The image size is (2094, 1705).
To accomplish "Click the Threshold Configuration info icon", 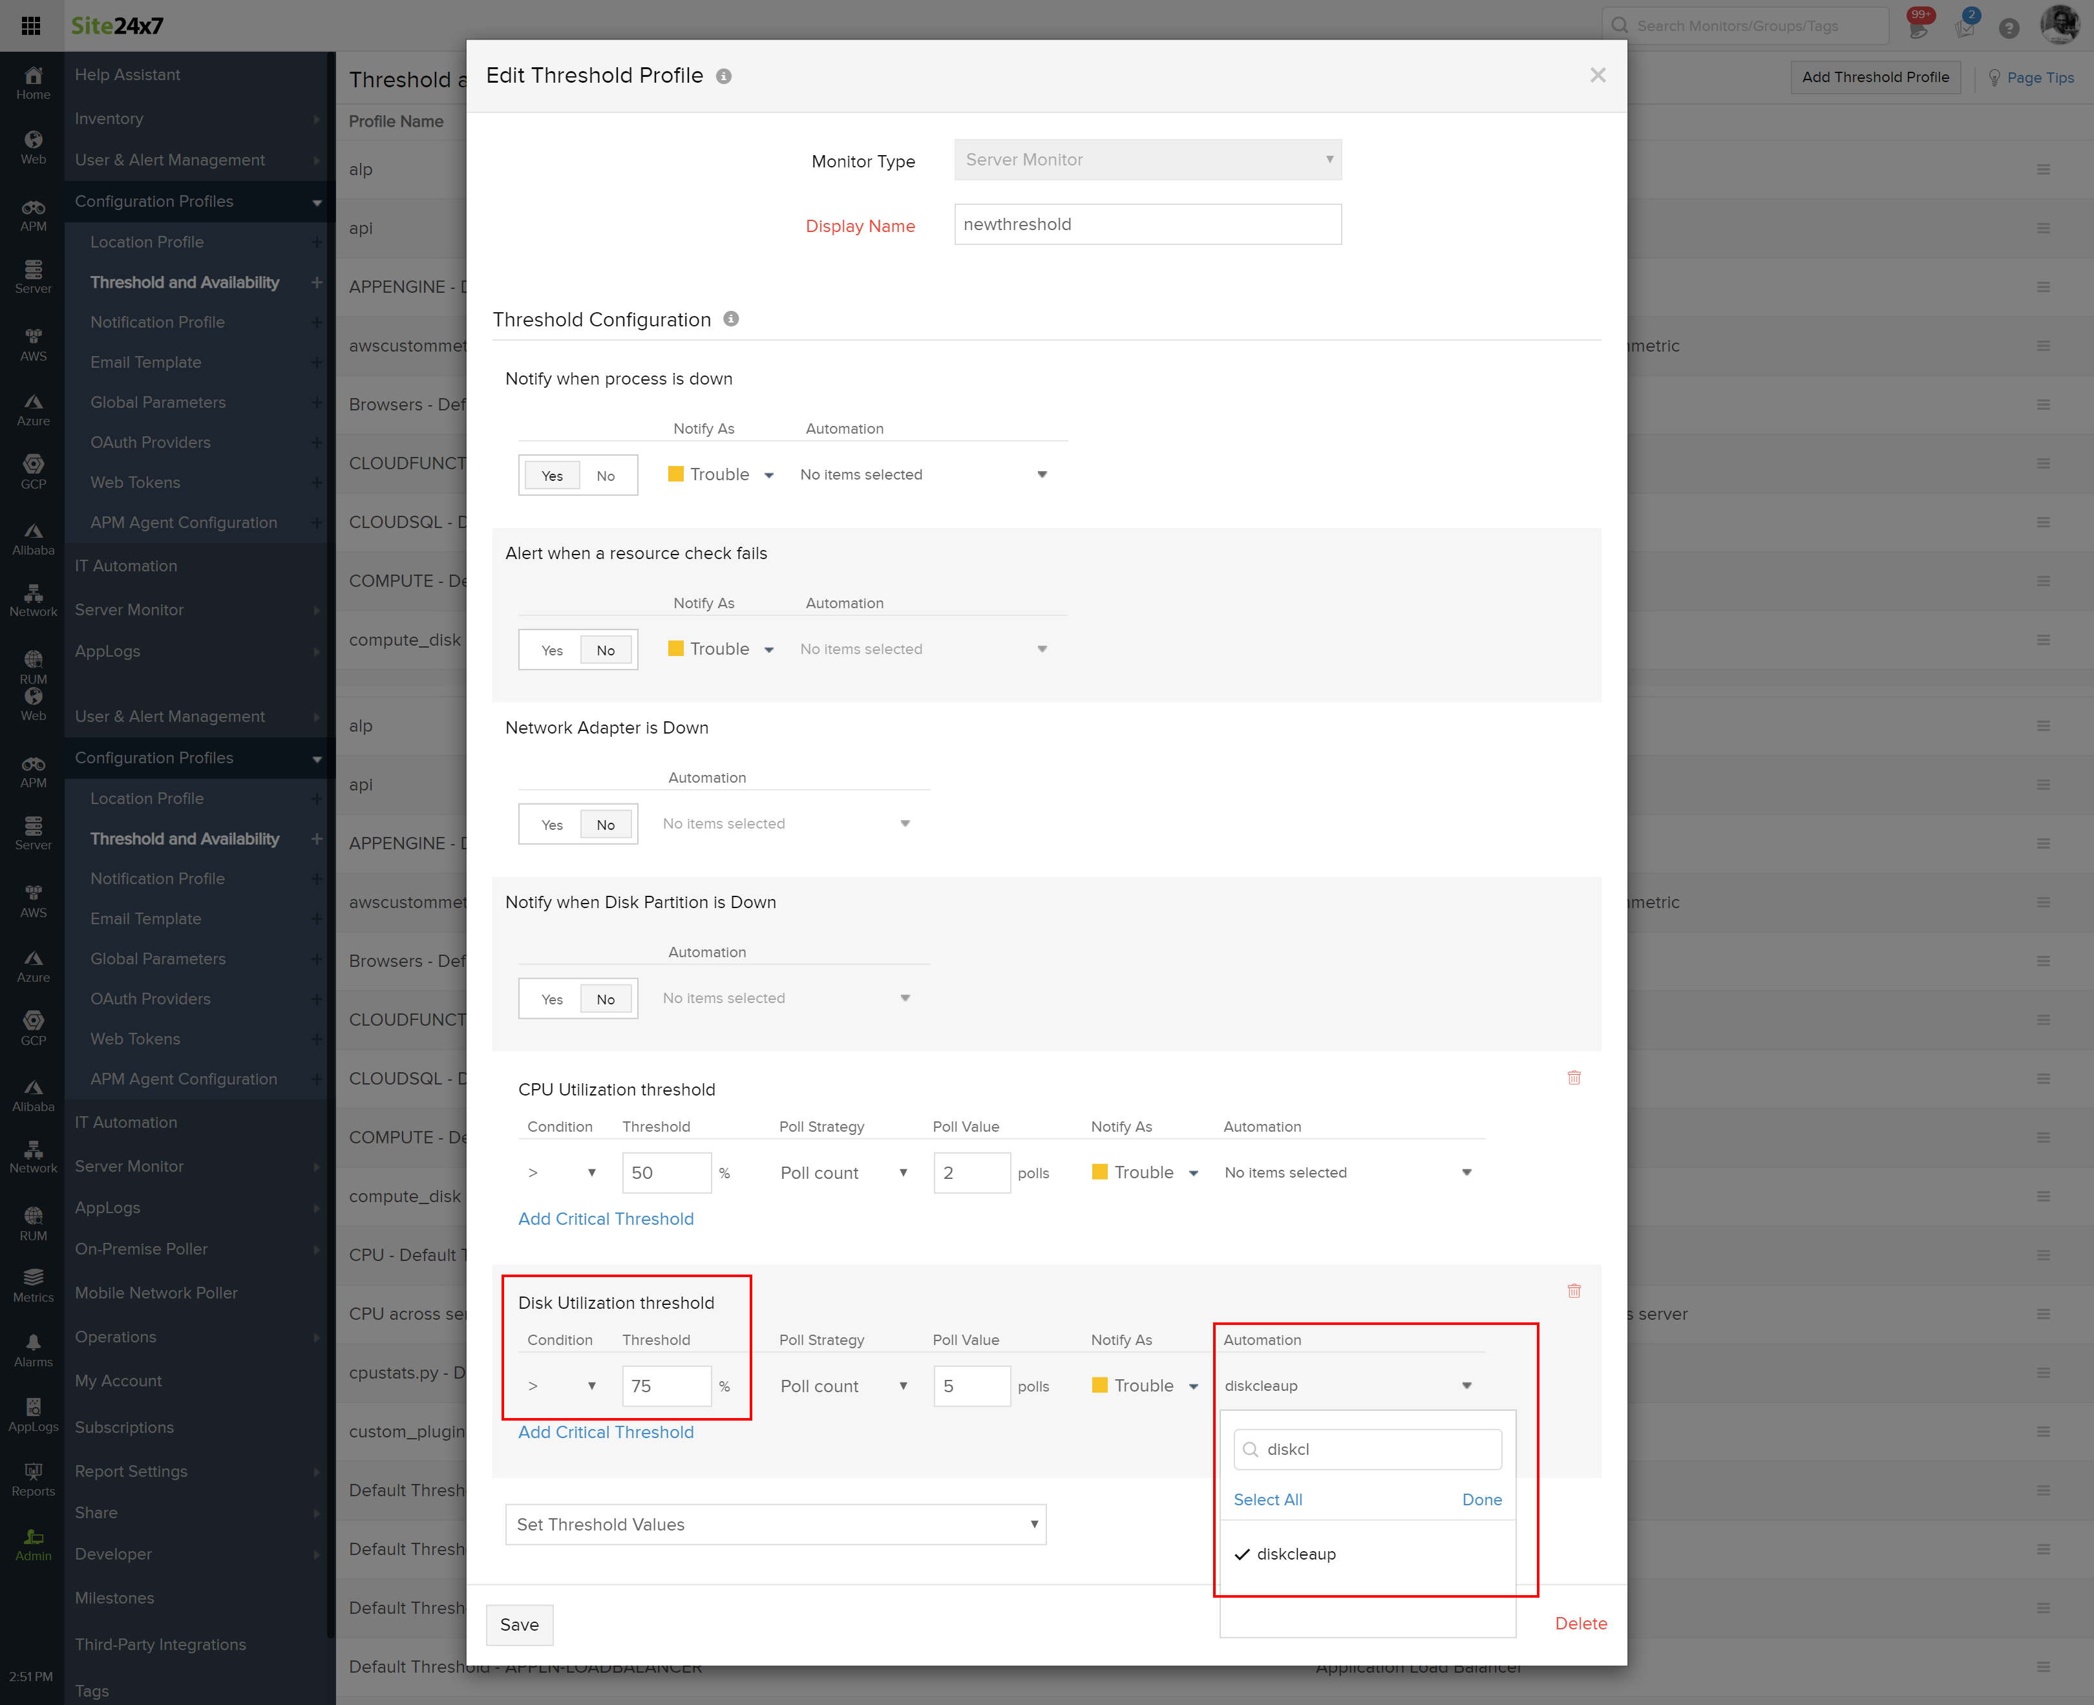I will tap(731, 319).
